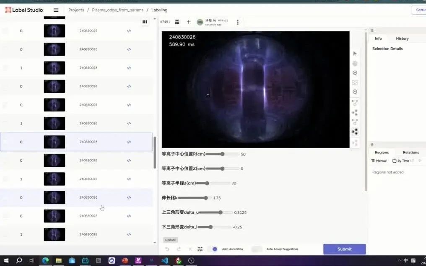Toggle the columns view icon in task list
The image size is (426, 266).
coord(145,22)
